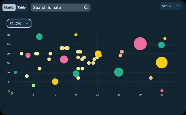Screen dimensions: 186x115
Task: Click the green bubble at top left near y=30
Action: (x=39, y=37)
